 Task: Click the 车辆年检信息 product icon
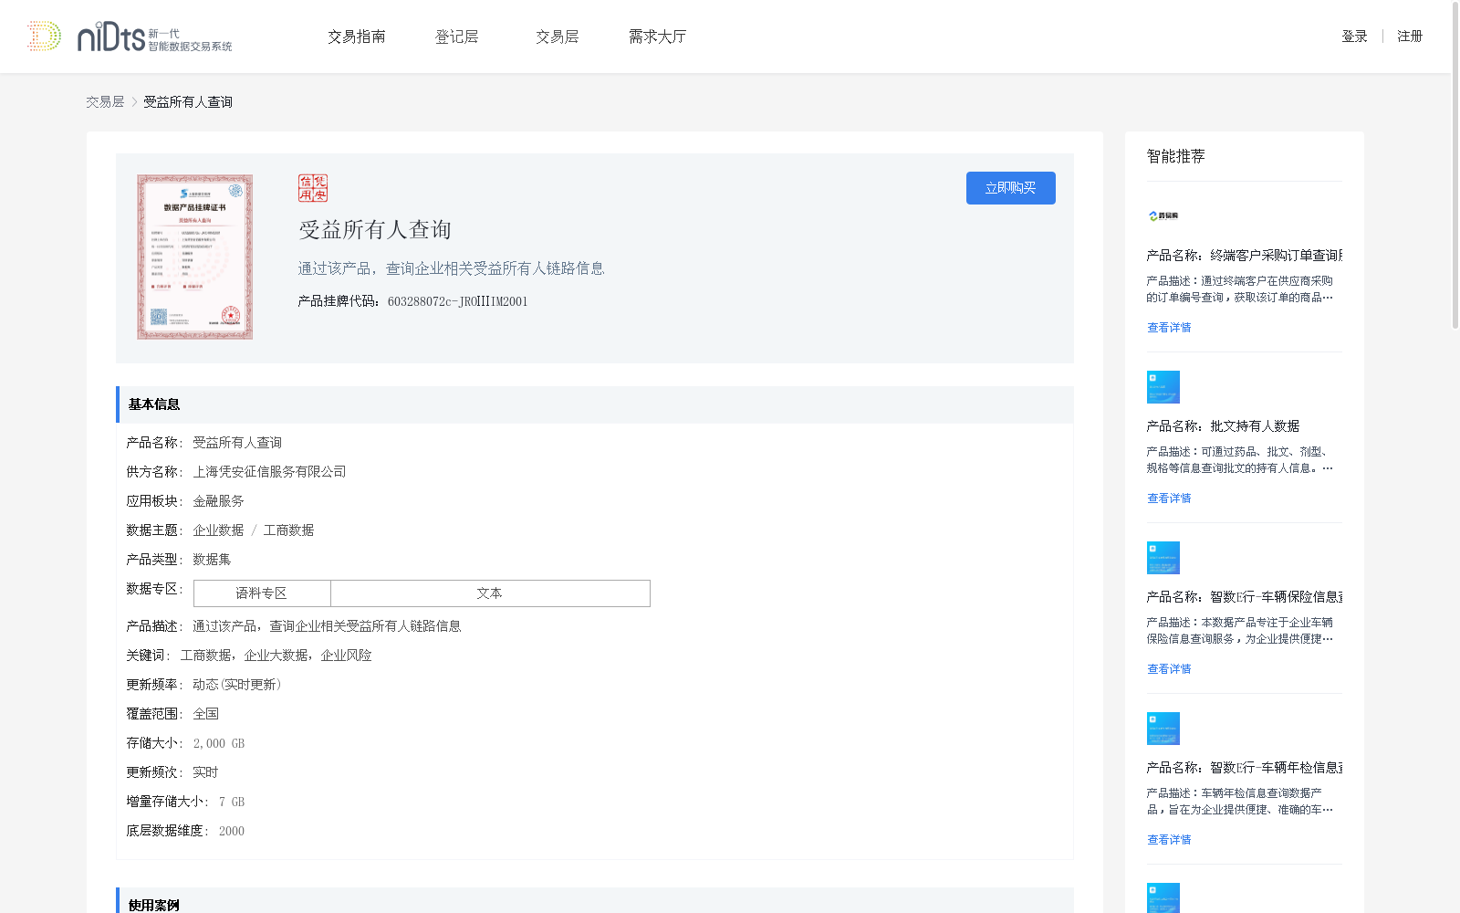coord(1163,729)
